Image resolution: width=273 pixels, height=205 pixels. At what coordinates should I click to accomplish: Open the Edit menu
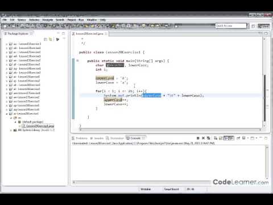point(12,20)
